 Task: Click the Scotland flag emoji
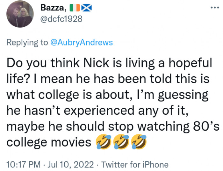86,8
